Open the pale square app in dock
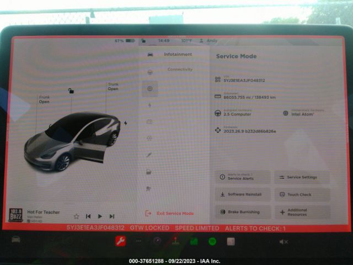 [231, 242]
